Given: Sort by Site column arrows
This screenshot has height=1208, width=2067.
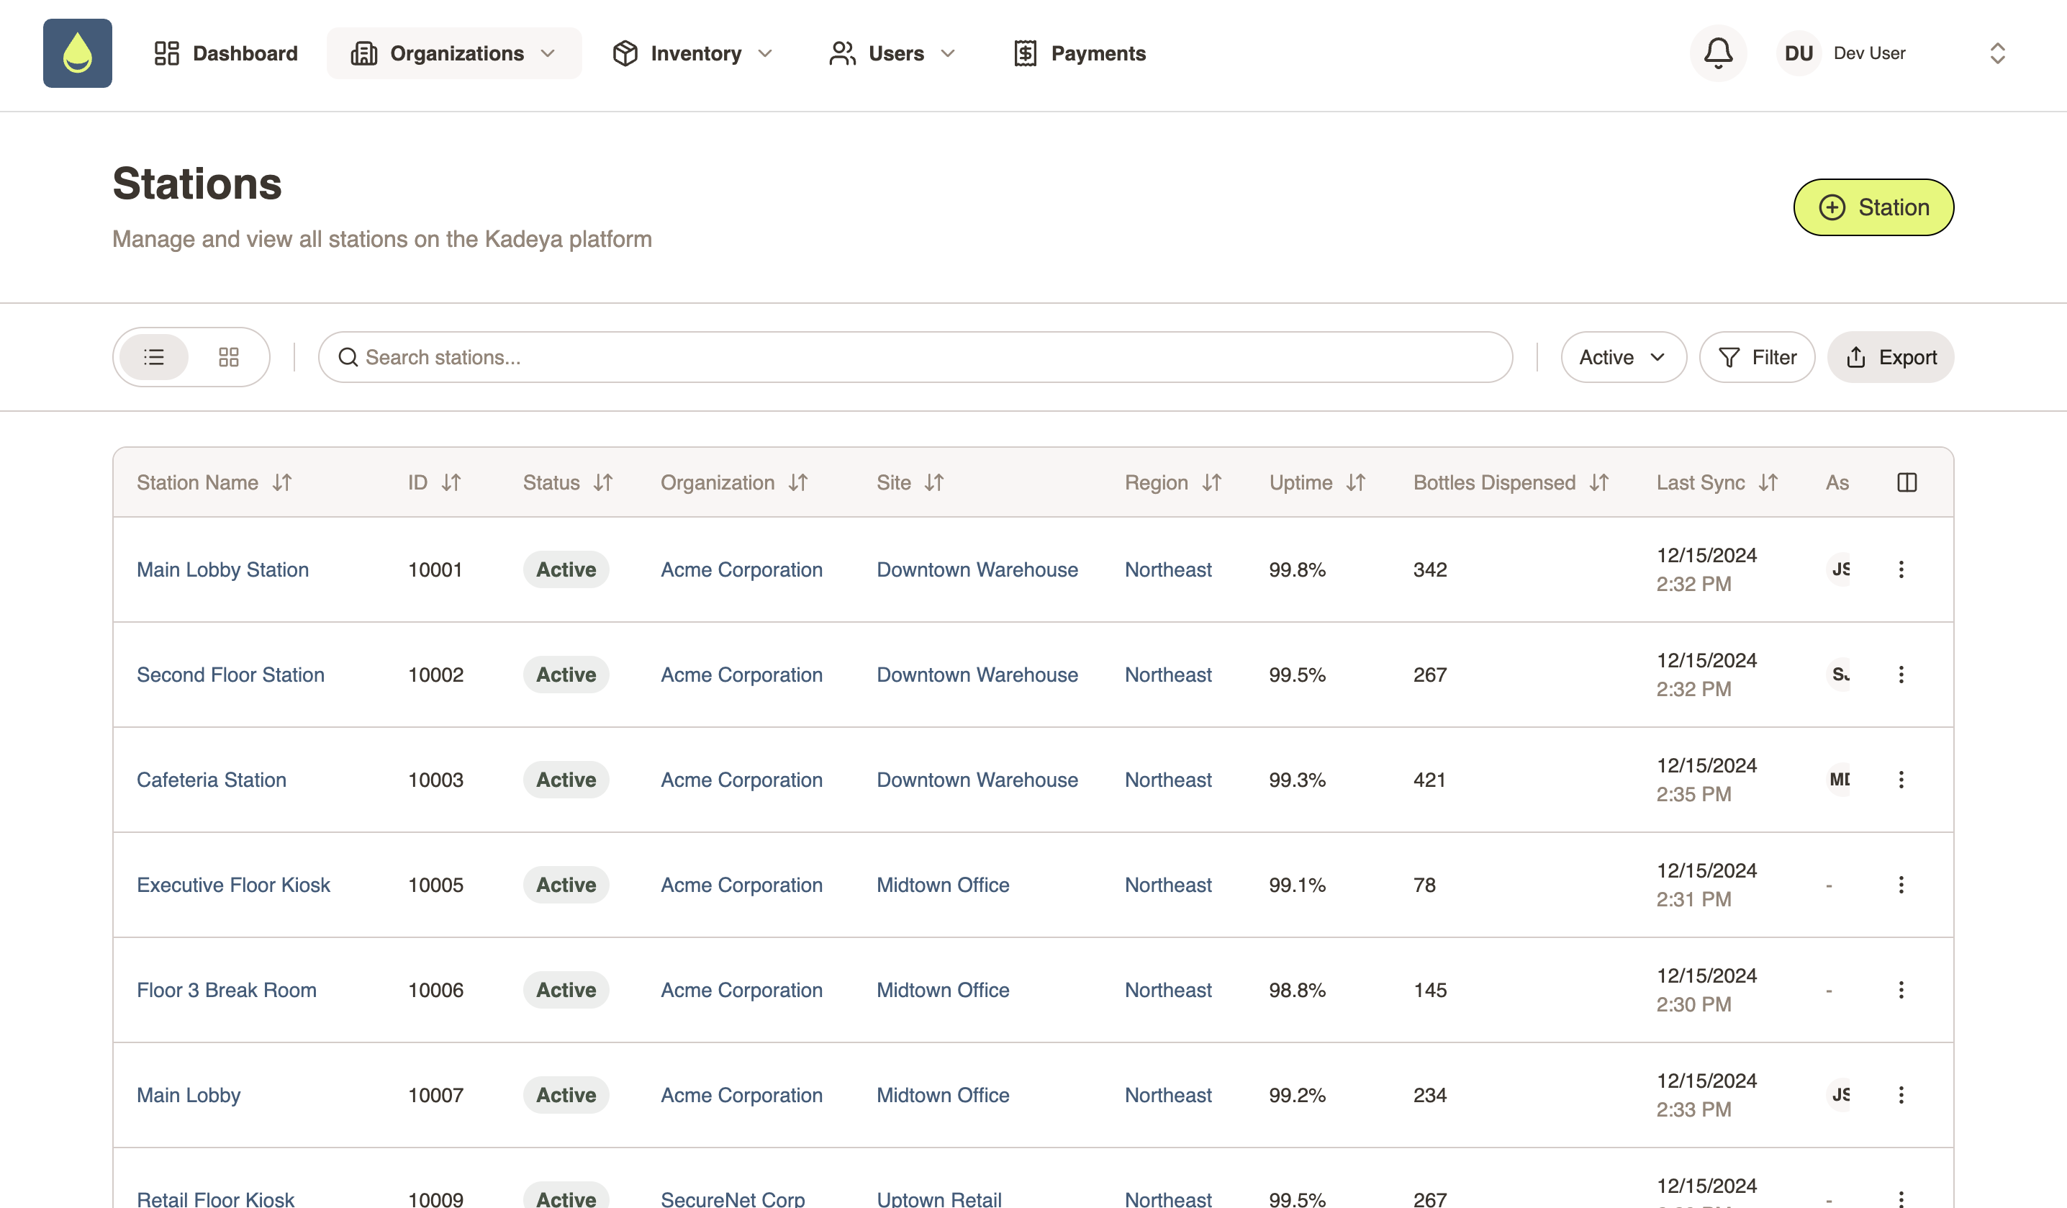Looking at the screenshot, I should pos(934,482).
